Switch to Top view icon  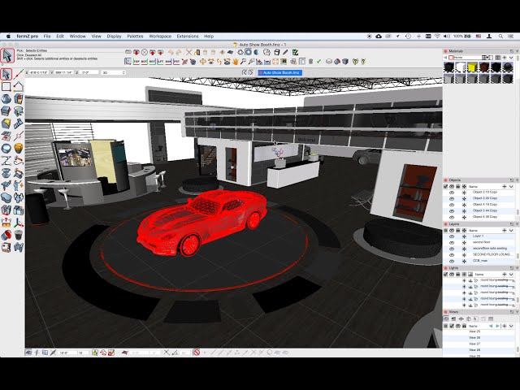click(x=136, y=62)
